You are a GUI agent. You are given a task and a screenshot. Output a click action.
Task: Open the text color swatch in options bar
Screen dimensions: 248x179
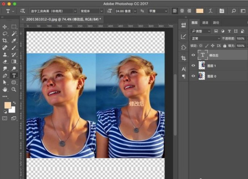(x=200, y=11)
